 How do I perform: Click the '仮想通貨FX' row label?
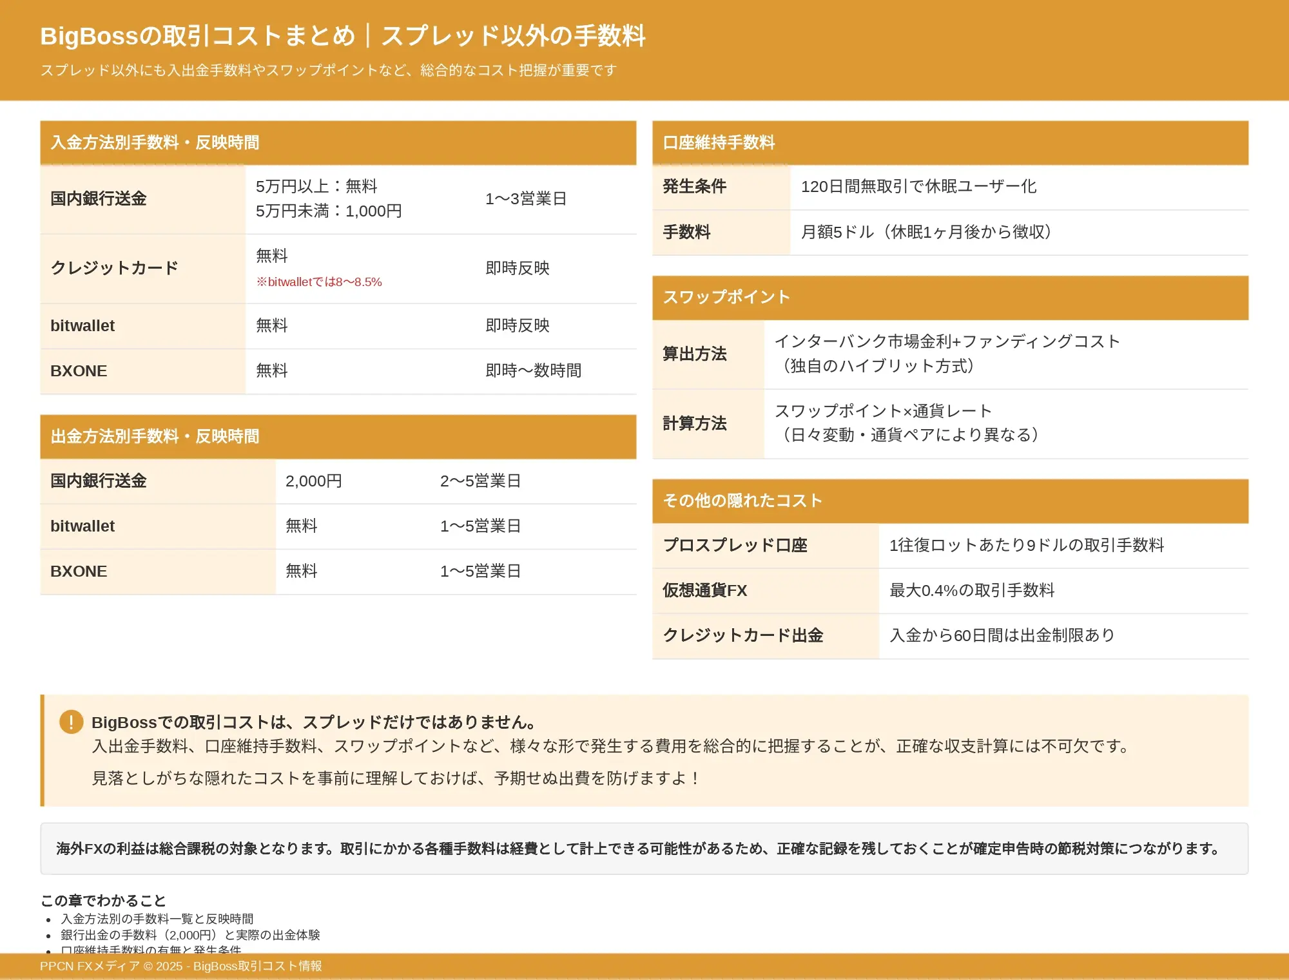(766, 591)
